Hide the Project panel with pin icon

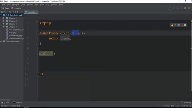click(21, 12)
